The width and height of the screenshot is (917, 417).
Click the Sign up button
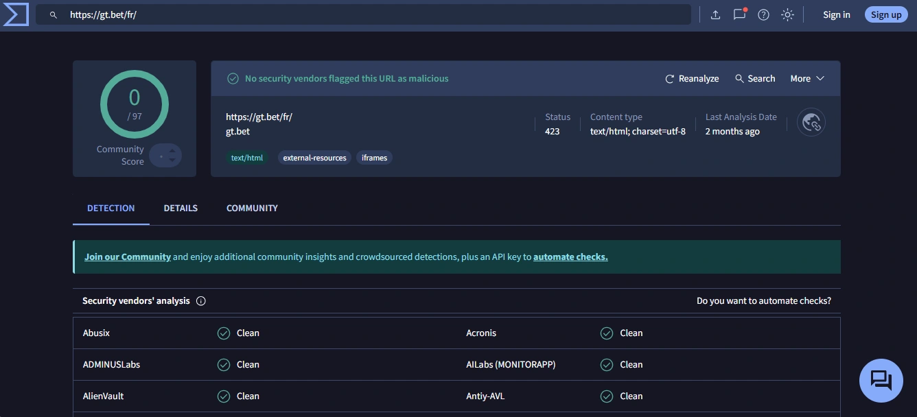pyautogui.click(x=885, y=14)
